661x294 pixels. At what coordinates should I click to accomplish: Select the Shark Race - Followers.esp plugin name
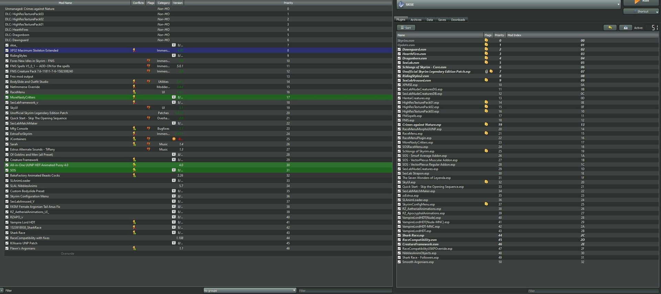420,258
